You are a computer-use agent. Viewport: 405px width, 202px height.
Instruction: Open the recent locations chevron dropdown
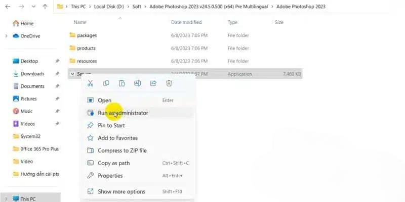point(33,7)
